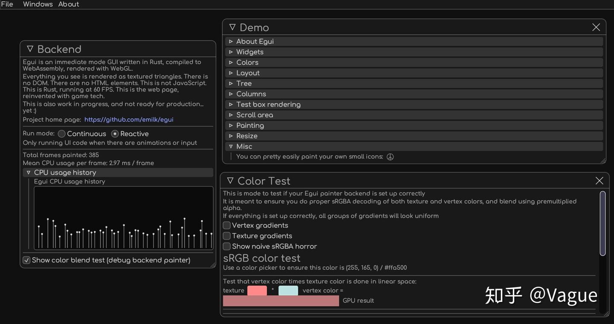Expand the Scroll area section
614x324 pixels.
click(x=414, y=115)
